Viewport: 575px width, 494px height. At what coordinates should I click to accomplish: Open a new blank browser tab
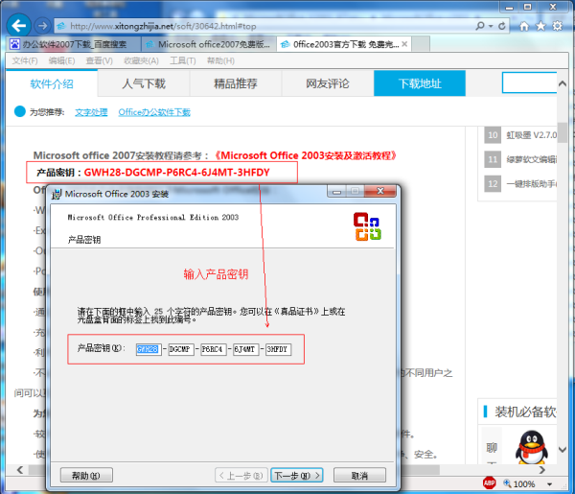tap(421, 44)
